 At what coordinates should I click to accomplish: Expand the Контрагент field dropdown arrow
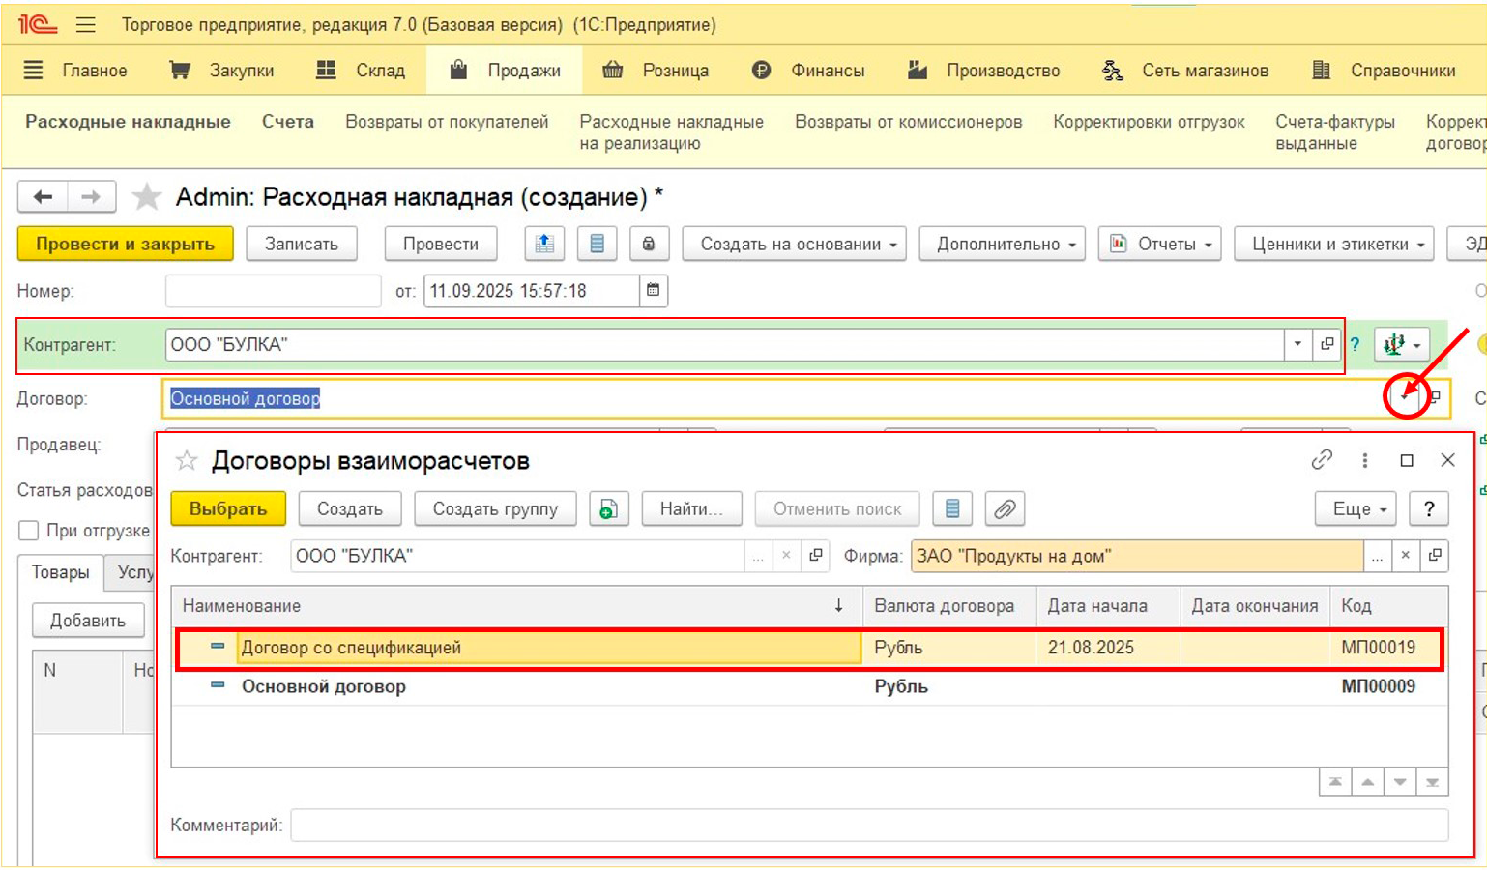coord(1297,344)
